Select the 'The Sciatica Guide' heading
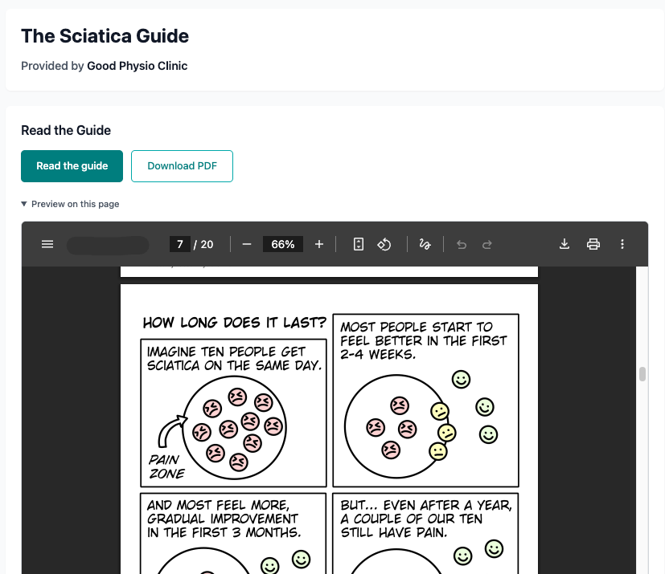Image resolution: width=665 pixels, height=574 pixels. tap(105, 36)
